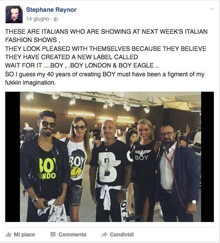Click the first line of the post text
Screen dimensions: 220x243
coord(106,32)
